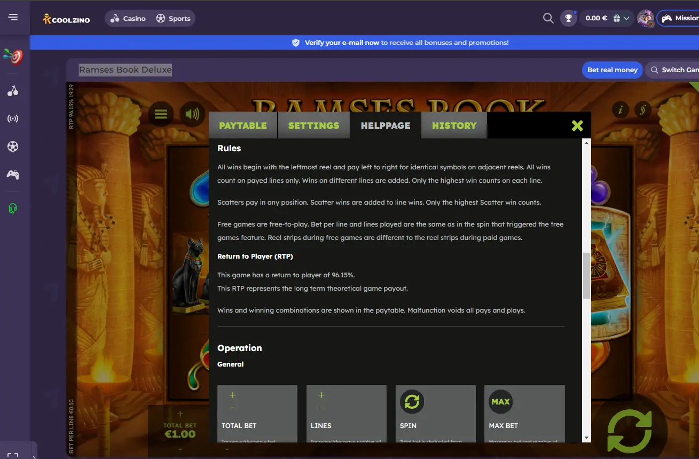Click the Ramses Book Deluxe title text
Viewport: 699px width, 459px height.
[x=125, y=70]
